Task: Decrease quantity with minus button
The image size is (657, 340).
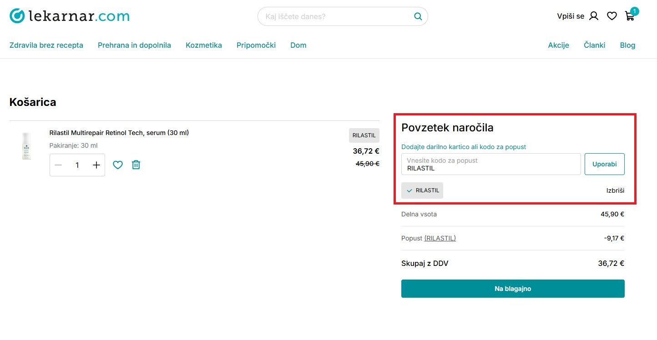Action: point(58,165)
